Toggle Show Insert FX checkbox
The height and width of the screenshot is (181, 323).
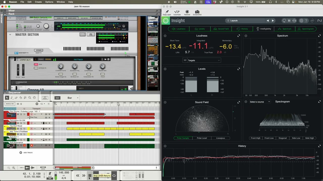16,53
